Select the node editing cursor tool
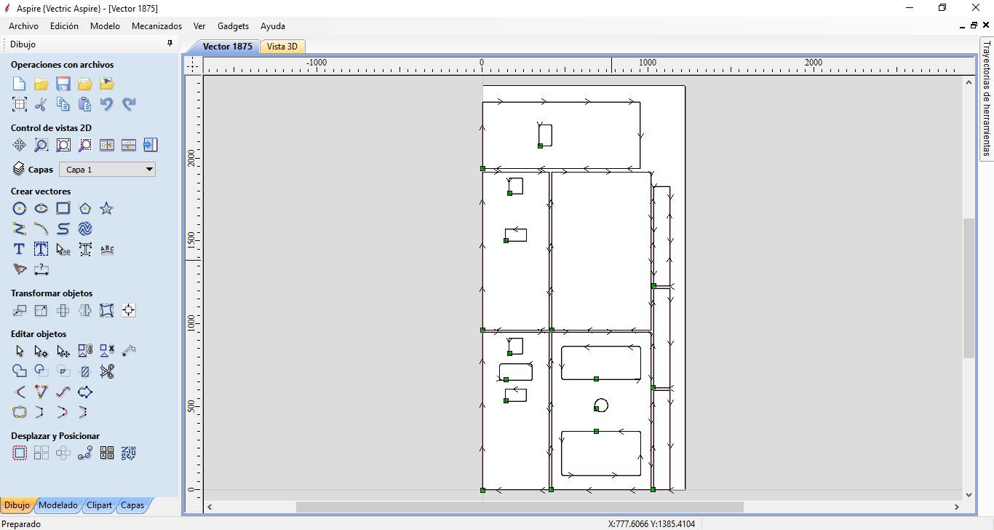 pyautogui.click(x=41, y=351)
